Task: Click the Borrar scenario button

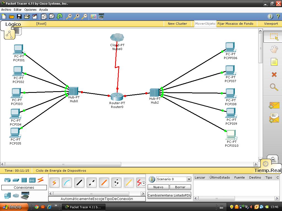Action: click(180, 187)
